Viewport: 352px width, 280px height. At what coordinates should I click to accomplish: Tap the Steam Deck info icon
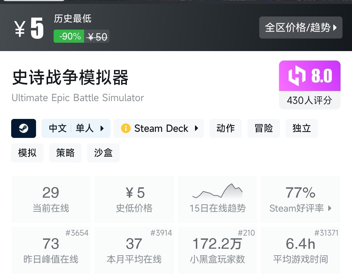(126, 128)
